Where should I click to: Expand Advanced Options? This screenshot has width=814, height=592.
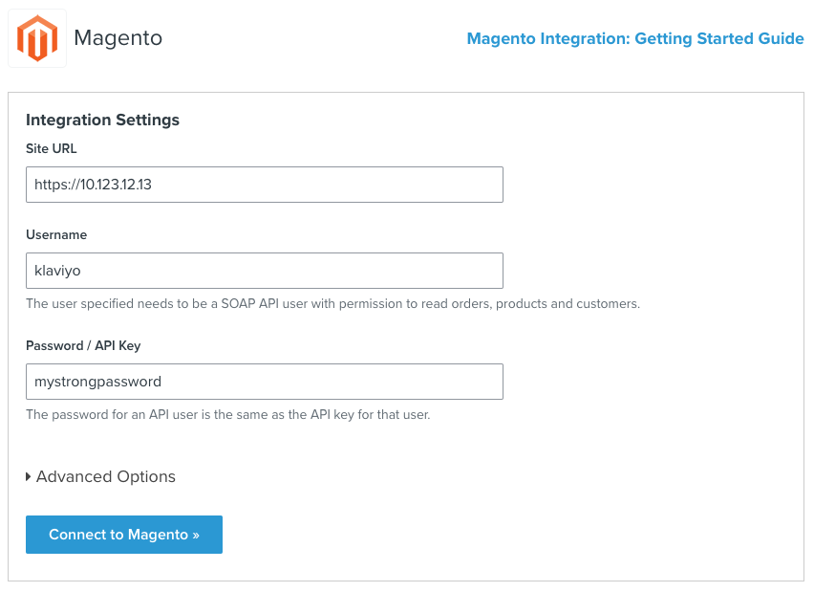pyautogui.click(x=100, y=476)
